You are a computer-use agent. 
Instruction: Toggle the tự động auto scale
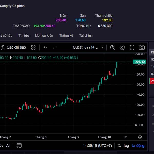click(x=138, y=146)
